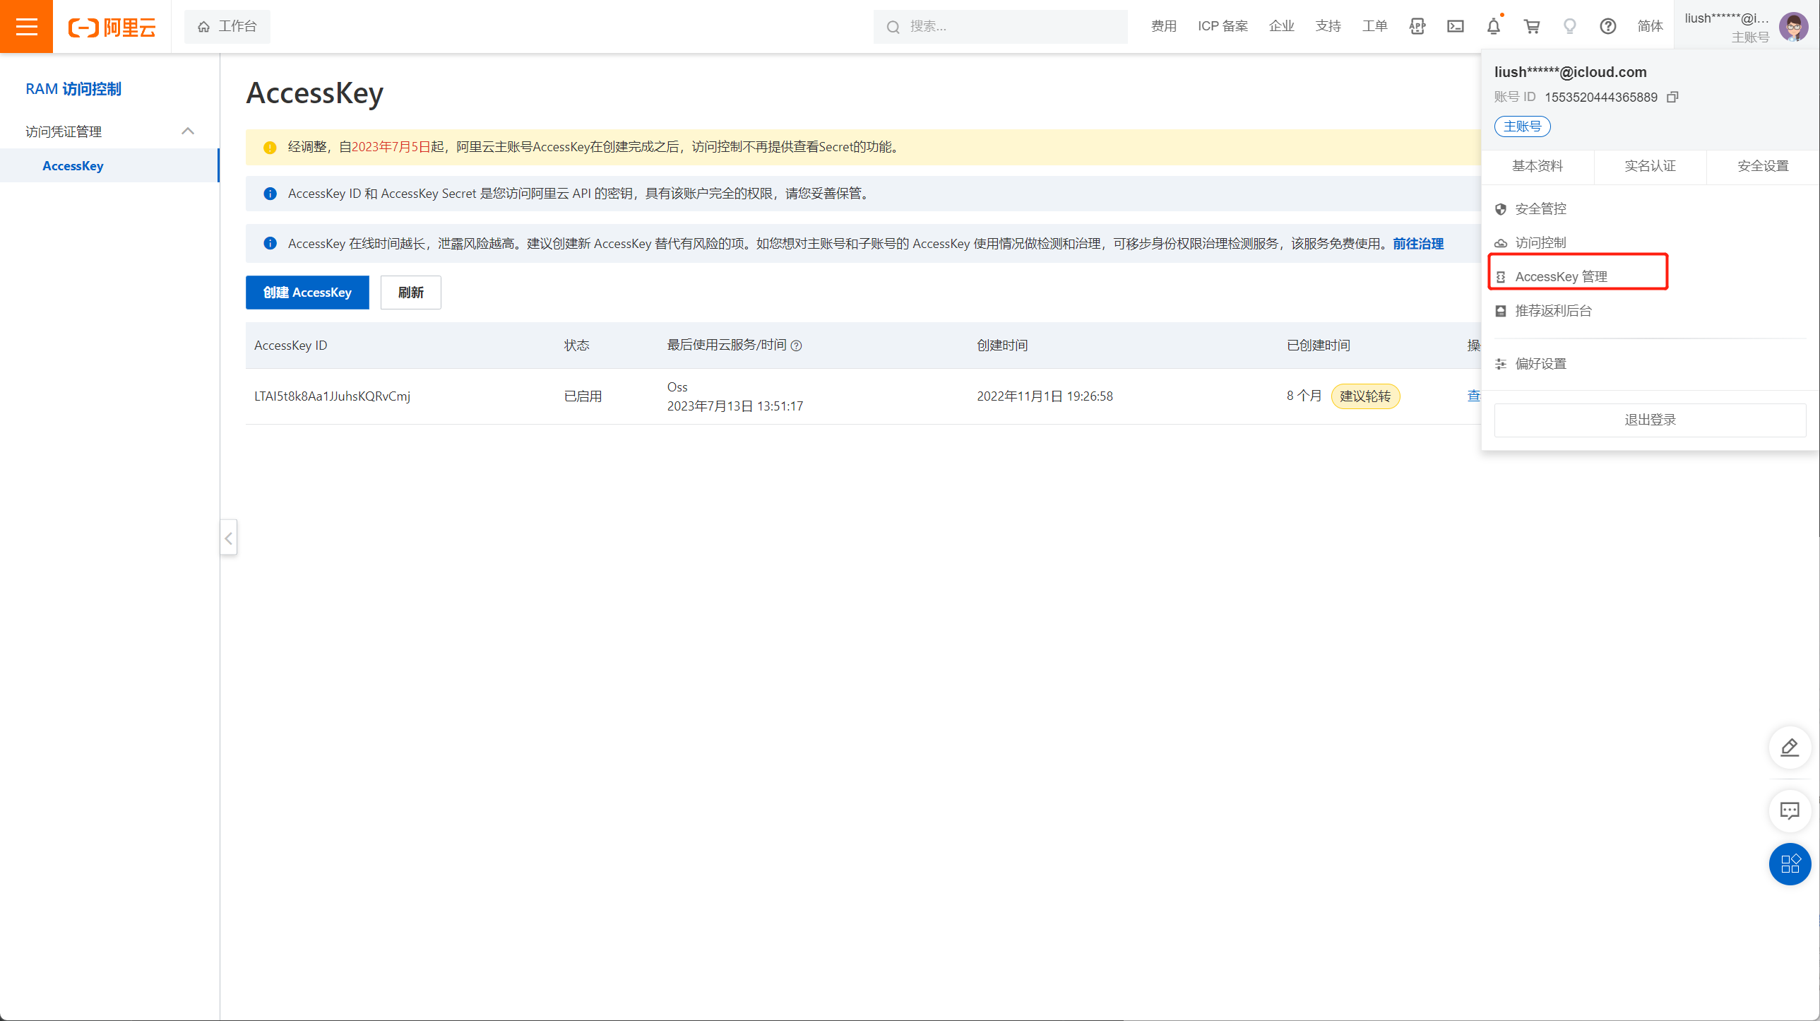Click the 偏好设置 sliders icon
Image resolution: width=1820 pixels, height=1021 pixels.
1501,364
